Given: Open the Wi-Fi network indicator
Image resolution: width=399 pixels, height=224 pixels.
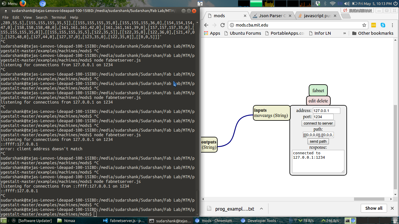Looking at the screenshot, I should (332, 3).
